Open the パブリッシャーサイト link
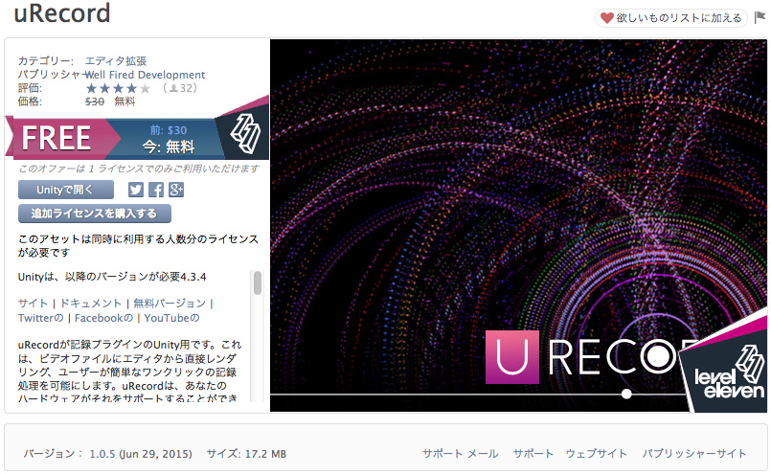Screen dimensions: 771x474 pyautogui.click(x=694, y=453)
